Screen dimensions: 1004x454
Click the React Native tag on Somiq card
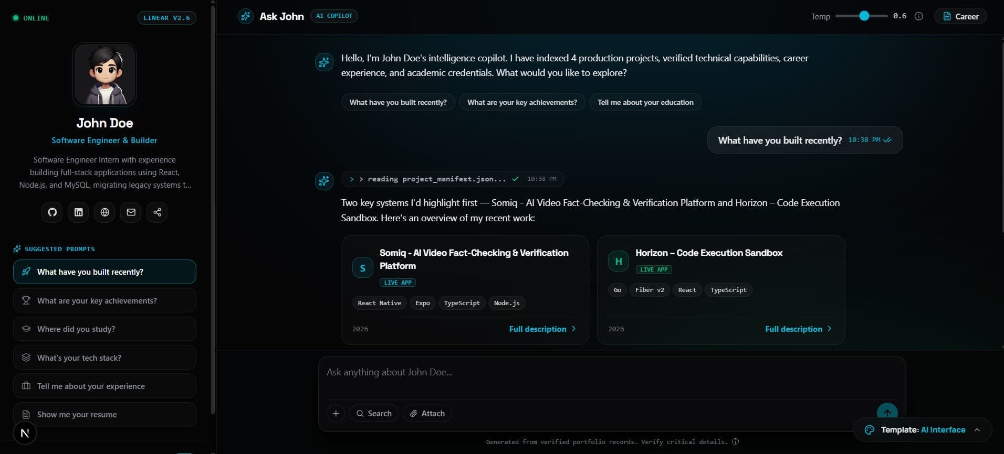coord(379,303)
